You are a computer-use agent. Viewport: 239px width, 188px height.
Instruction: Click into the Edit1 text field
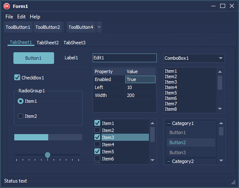coord(125,58)
